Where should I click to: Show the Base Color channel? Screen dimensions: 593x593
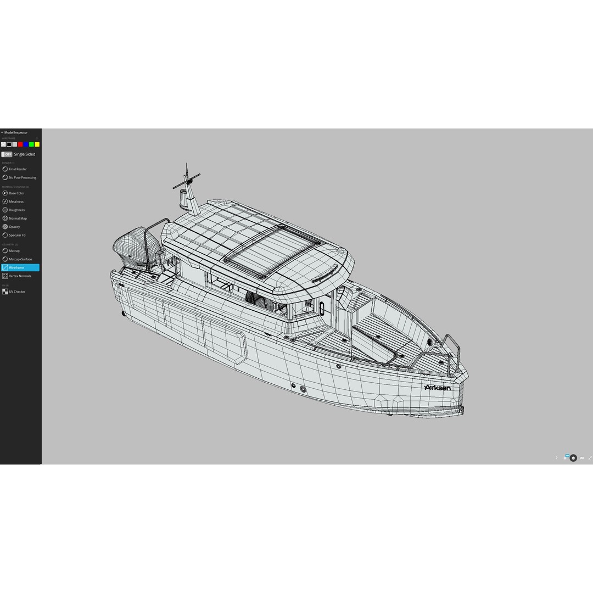(13, 193)
